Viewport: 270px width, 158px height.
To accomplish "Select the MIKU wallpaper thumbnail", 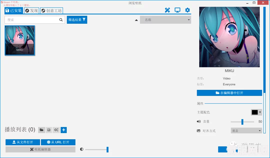I will click(20, 40).
